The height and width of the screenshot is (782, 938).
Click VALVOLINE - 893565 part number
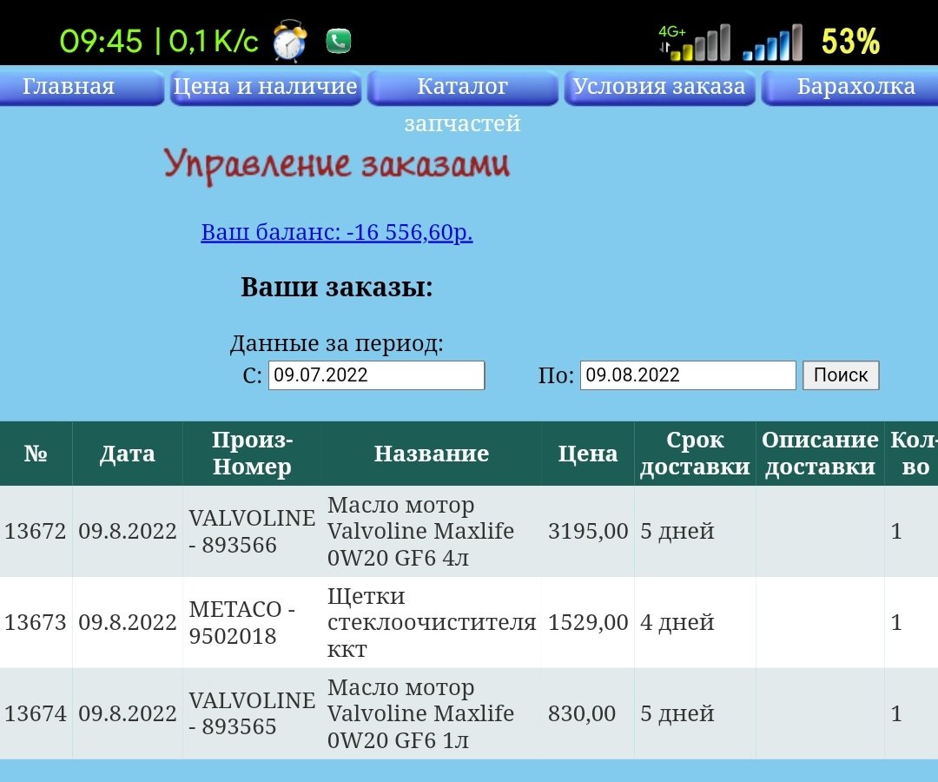pos(252,713)
